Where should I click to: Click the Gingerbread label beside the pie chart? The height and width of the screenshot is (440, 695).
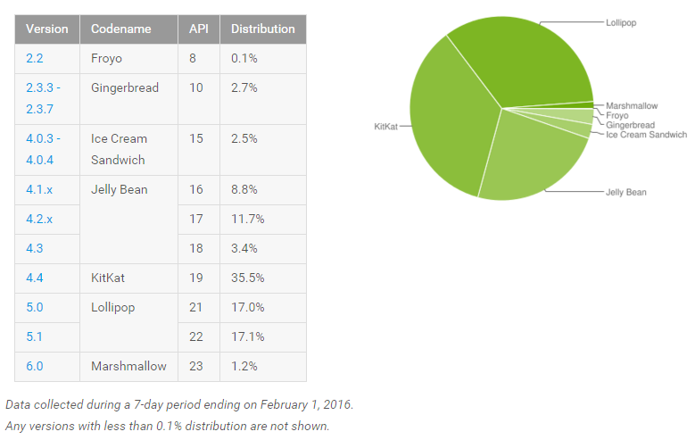point(630,125)
